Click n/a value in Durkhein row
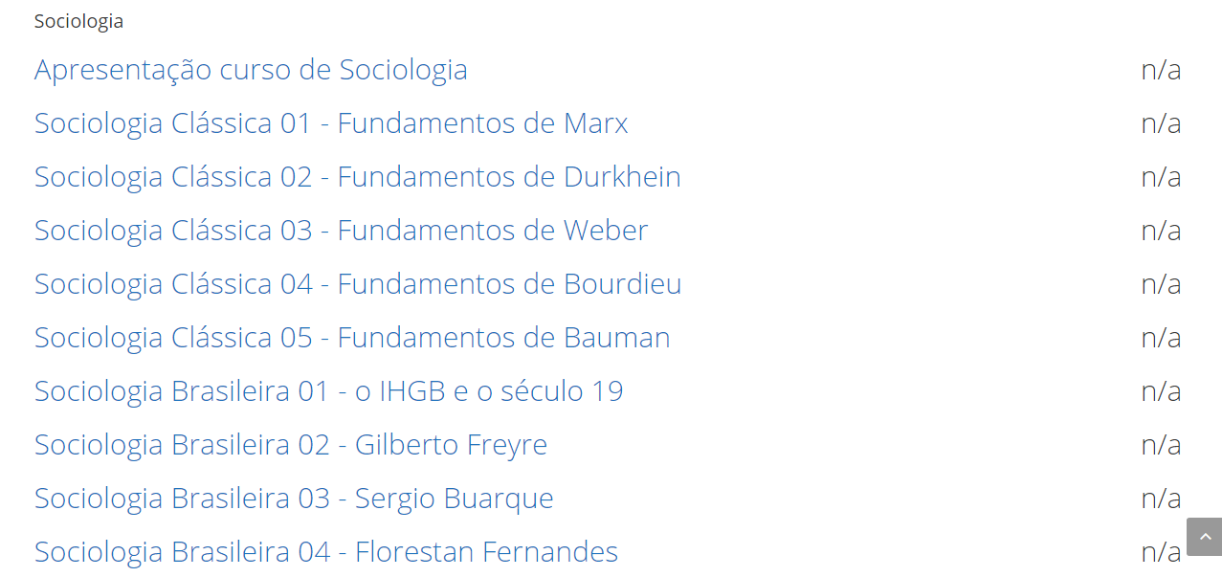This screenshot has width=1222, height=577. click(1161, 177)
